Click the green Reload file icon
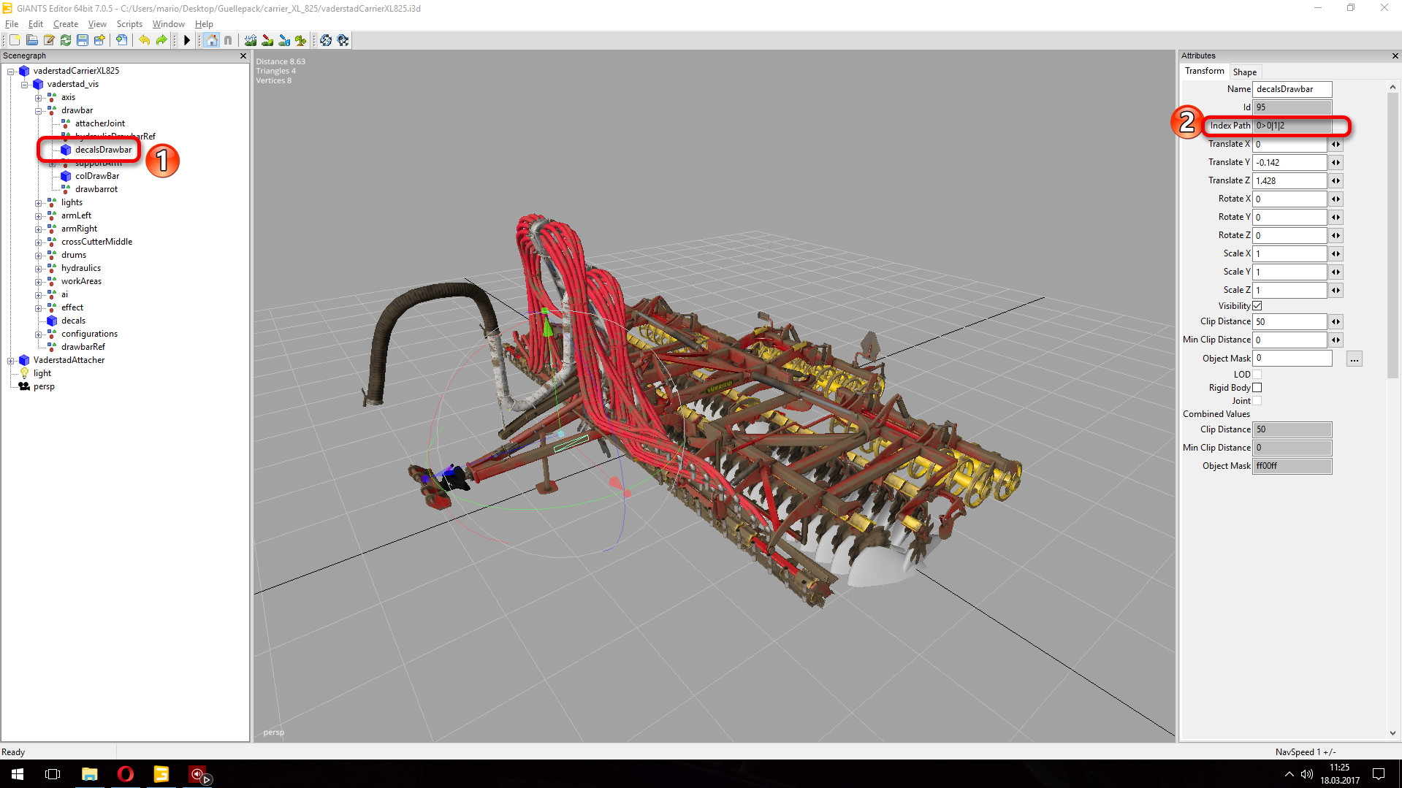Viewport: 1402px width, 788px height. coord(66,40)
